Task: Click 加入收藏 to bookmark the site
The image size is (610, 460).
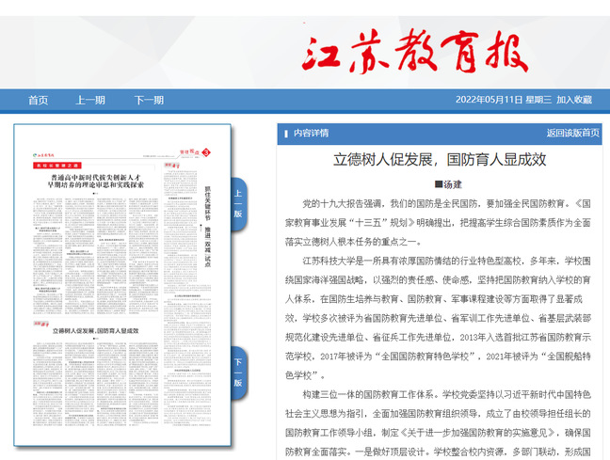Action: (x=573, y=100)
